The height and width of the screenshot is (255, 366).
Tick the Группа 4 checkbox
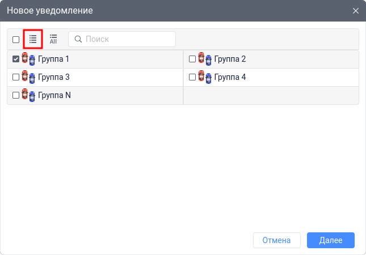pos(192,77)
